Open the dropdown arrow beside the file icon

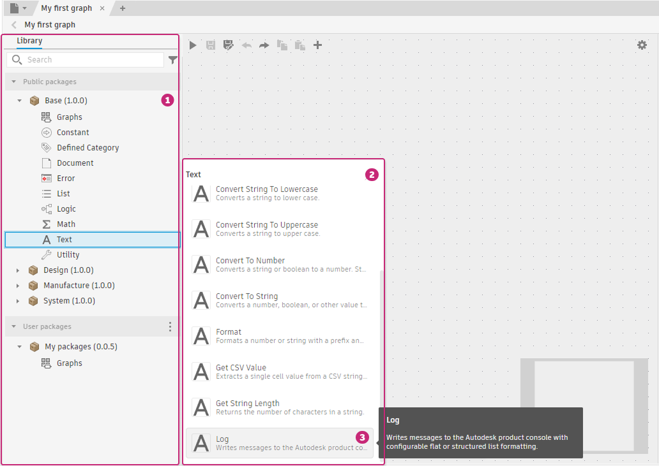pyautogui.click(x=24, y=8)
